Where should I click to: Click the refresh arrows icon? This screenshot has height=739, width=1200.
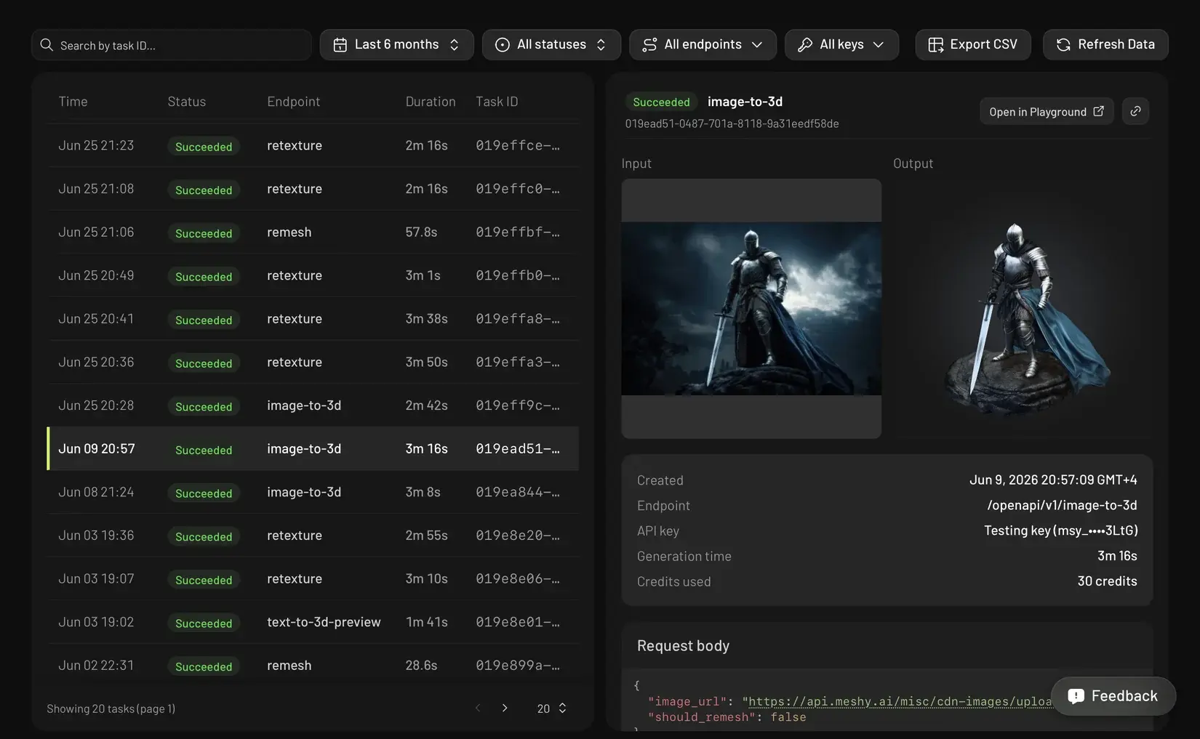[1063, 45]
